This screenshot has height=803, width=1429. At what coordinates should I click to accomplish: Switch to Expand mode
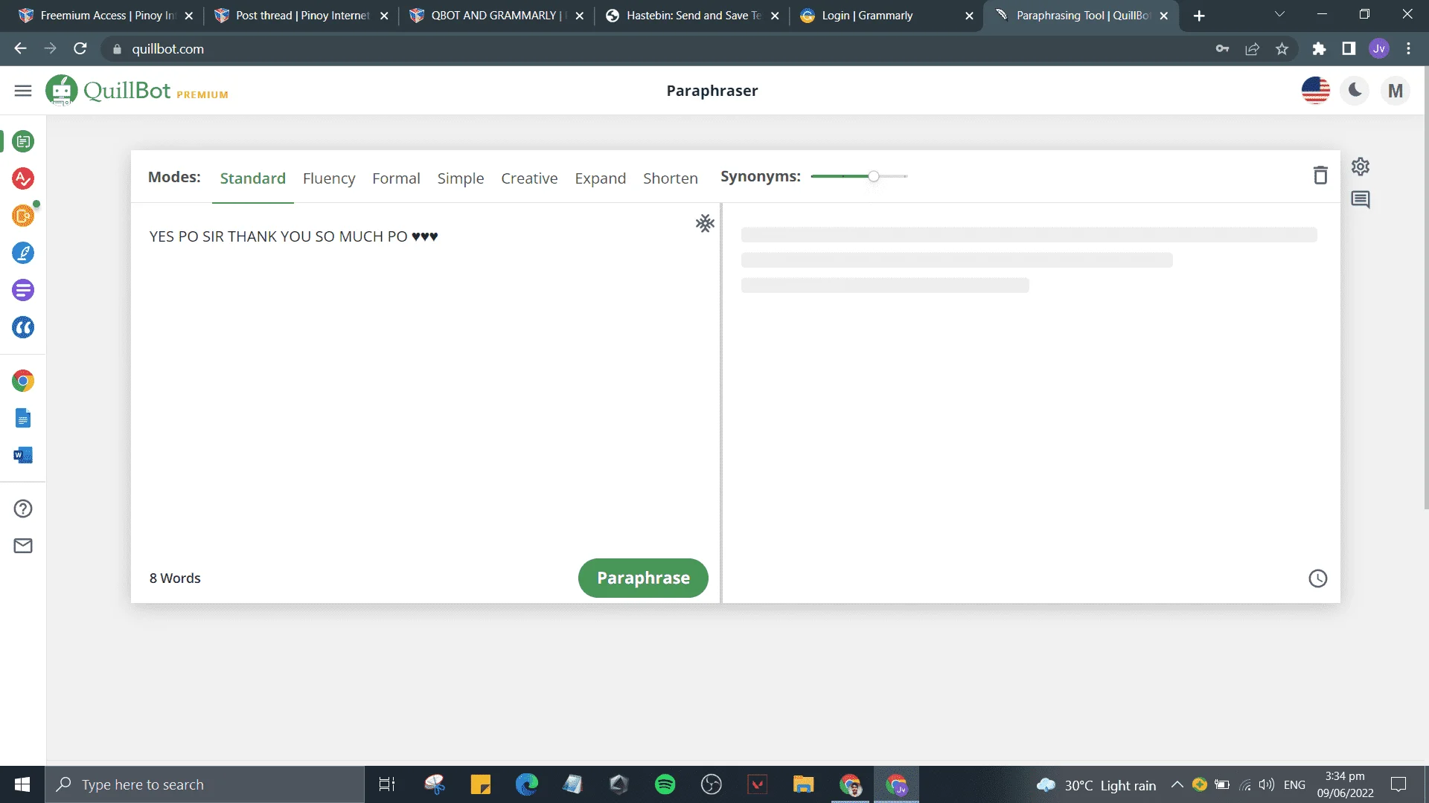[x=601, y=178]
